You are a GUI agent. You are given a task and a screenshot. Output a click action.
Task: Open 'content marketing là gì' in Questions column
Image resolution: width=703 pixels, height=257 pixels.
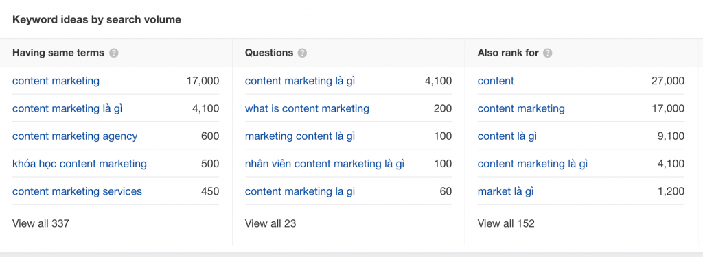click(300, 81)
